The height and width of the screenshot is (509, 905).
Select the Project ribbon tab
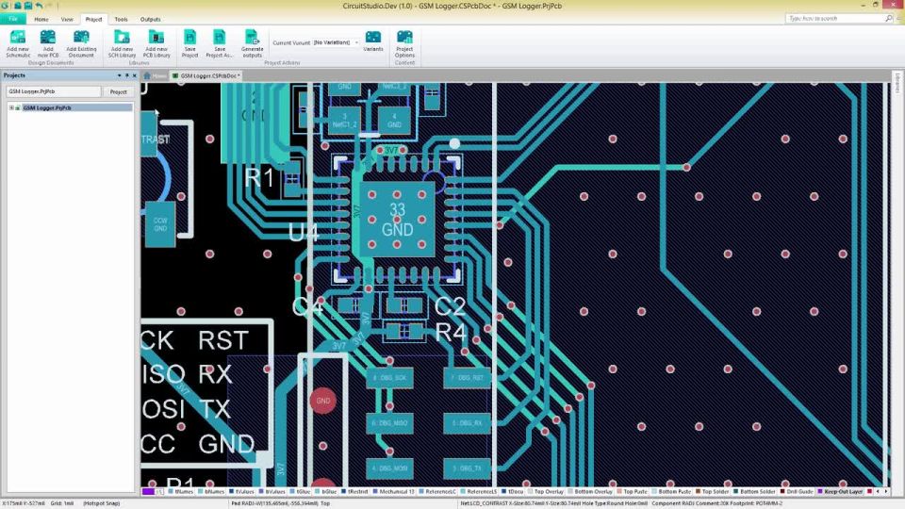tap(93, 19)
